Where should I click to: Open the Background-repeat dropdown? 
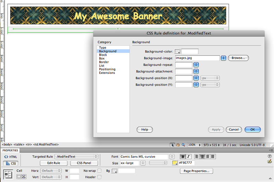tap(196, 65)
